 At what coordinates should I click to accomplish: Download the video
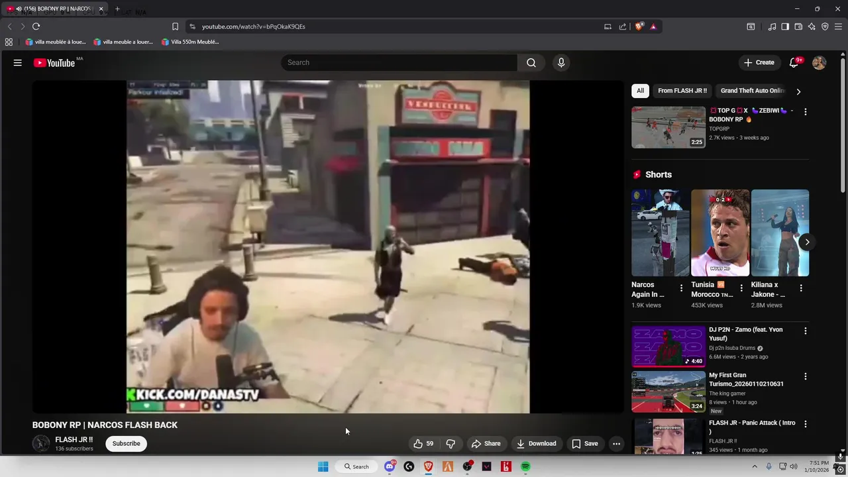536,444
